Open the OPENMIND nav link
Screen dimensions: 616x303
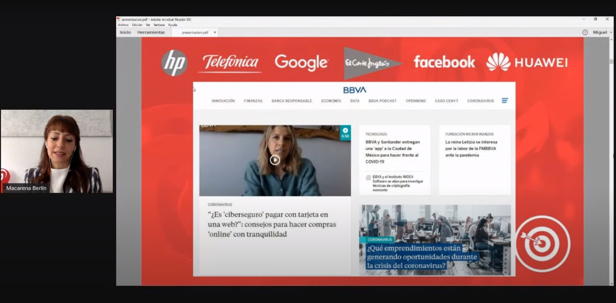coord(416,101)
